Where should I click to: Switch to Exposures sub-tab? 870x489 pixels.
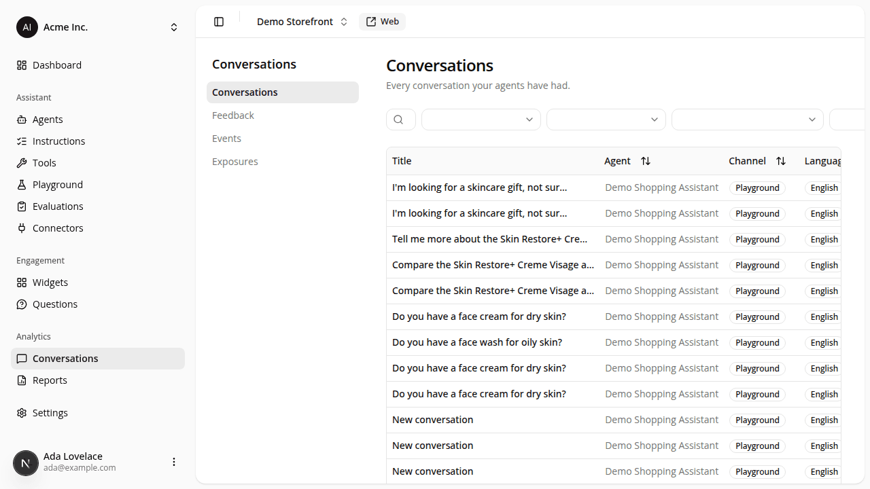[283, 162]
